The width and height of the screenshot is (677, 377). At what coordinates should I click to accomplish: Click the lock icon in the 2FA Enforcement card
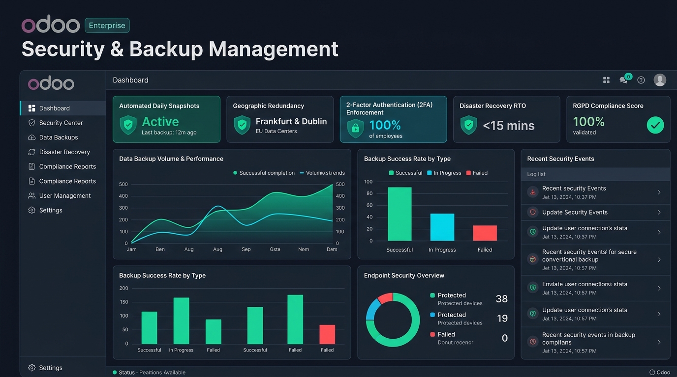tap(355, 129)
